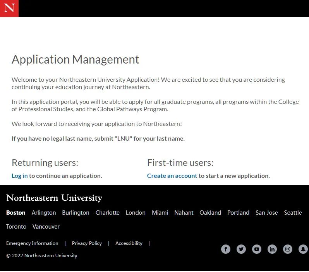Screen dimensions: 309x272
Task: Open the Emergency Information footer link
Action: (x=32, y=243)
